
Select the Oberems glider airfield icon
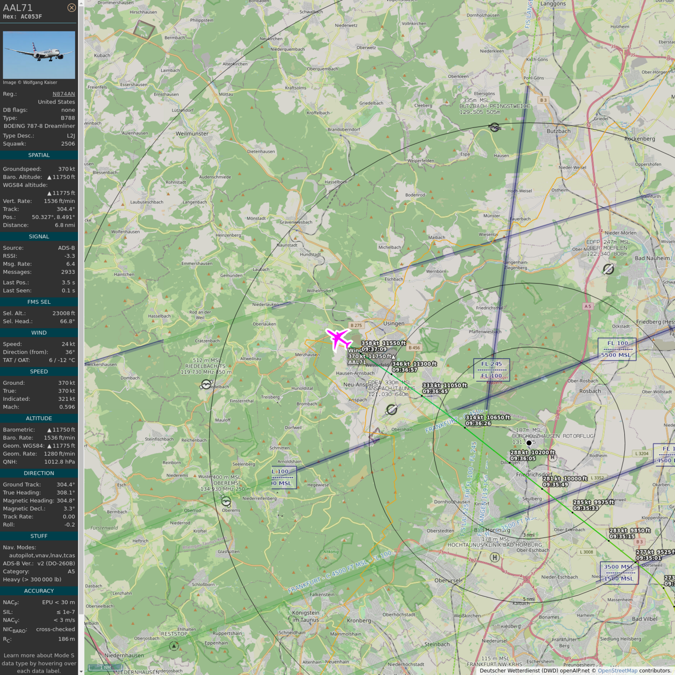[x=226, y=502]
